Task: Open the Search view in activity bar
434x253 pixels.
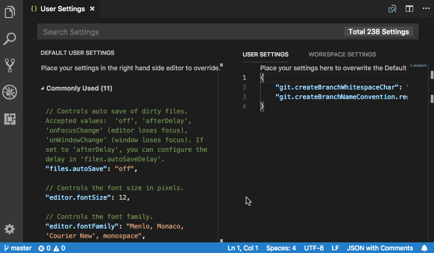Action: tap(10, 38)
